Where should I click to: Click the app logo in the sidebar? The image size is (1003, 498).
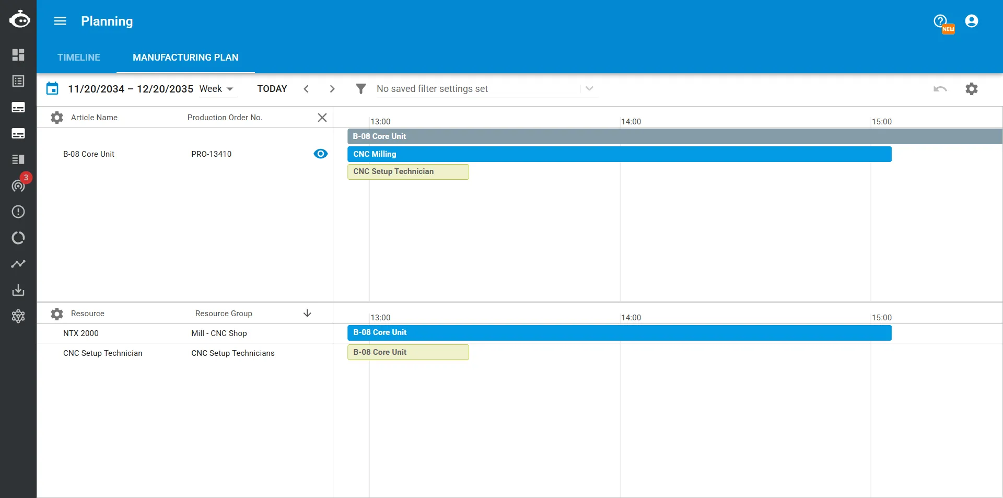click(19, 19)
